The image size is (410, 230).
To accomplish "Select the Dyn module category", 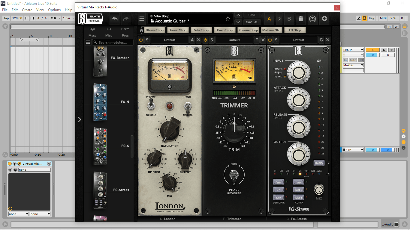I will coord(92,29).
